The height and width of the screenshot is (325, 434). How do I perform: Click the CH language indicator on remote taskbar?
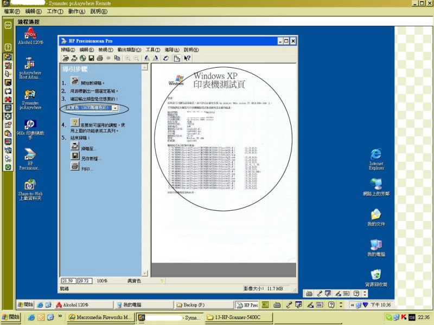pos(265,305)
